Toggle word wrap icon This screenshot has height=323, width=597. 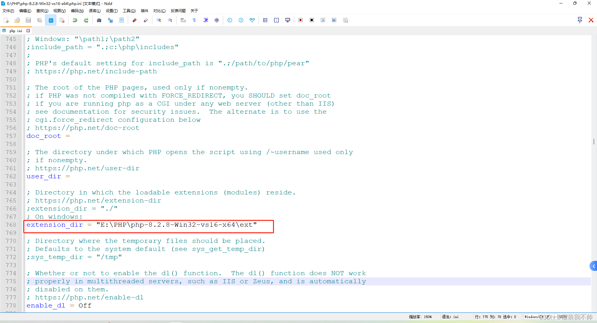coord(183,20)
